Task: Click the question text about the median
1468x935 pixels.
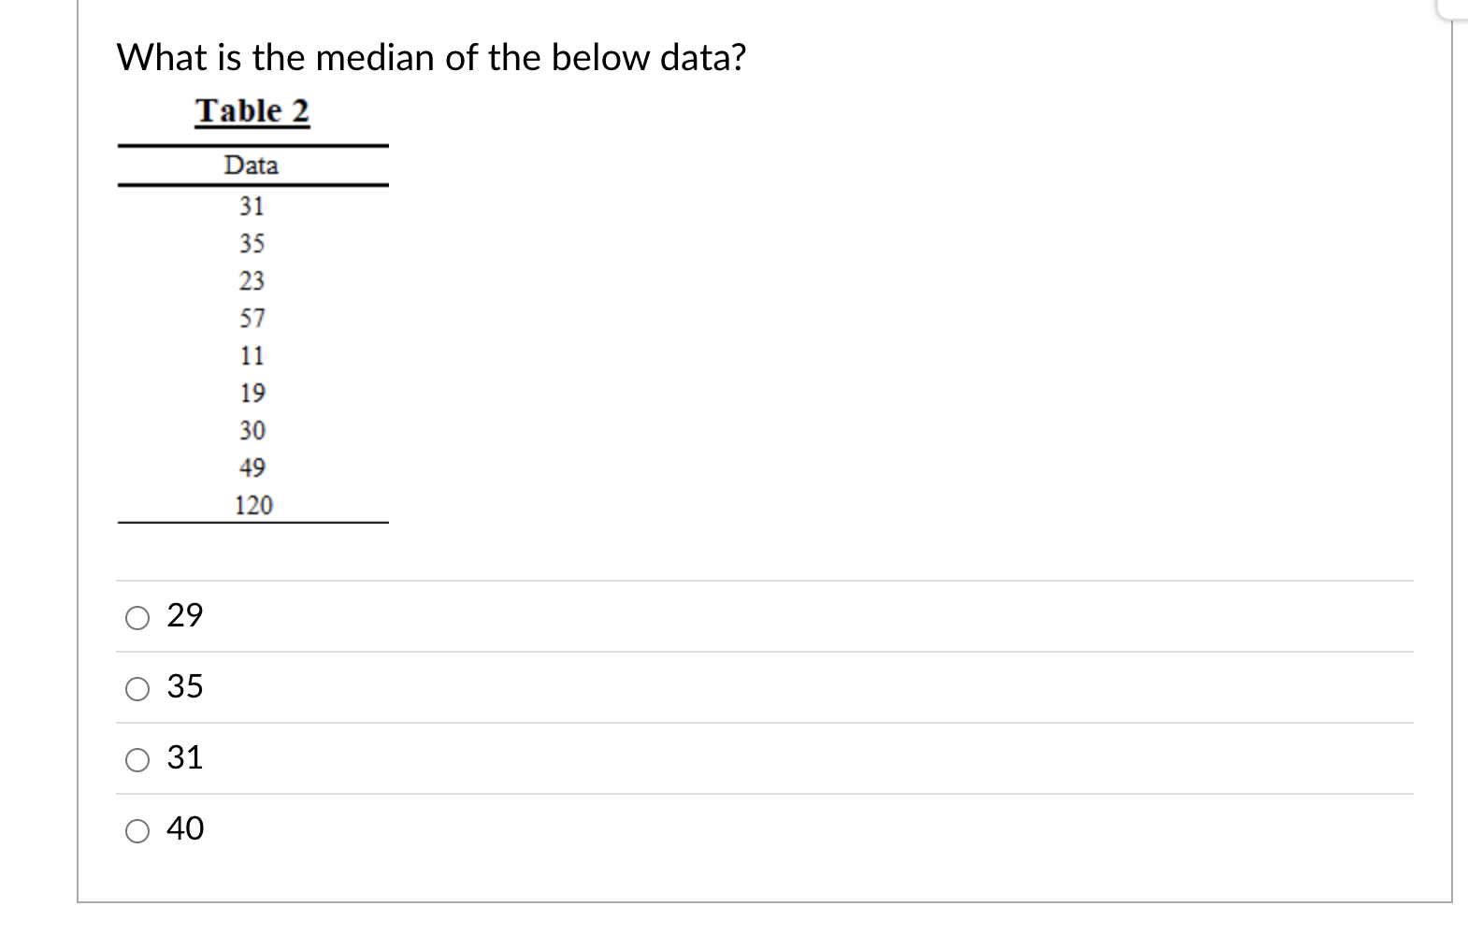Action: [x=432, y=57]
